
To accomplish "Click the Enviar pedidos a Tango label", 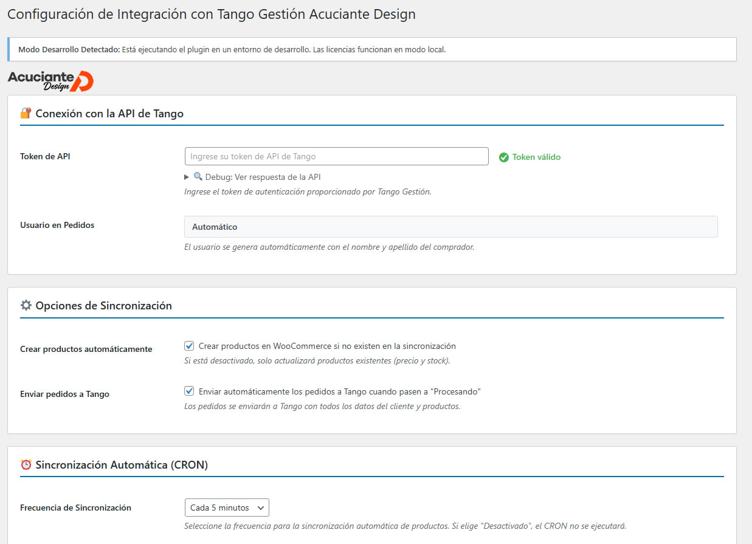I will 64,394.
